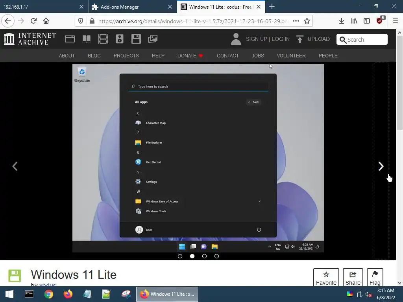Click the user avatar icon
The width and height of the screenshot is (403, 302).
pyautogui.click(x=236, y=39)
